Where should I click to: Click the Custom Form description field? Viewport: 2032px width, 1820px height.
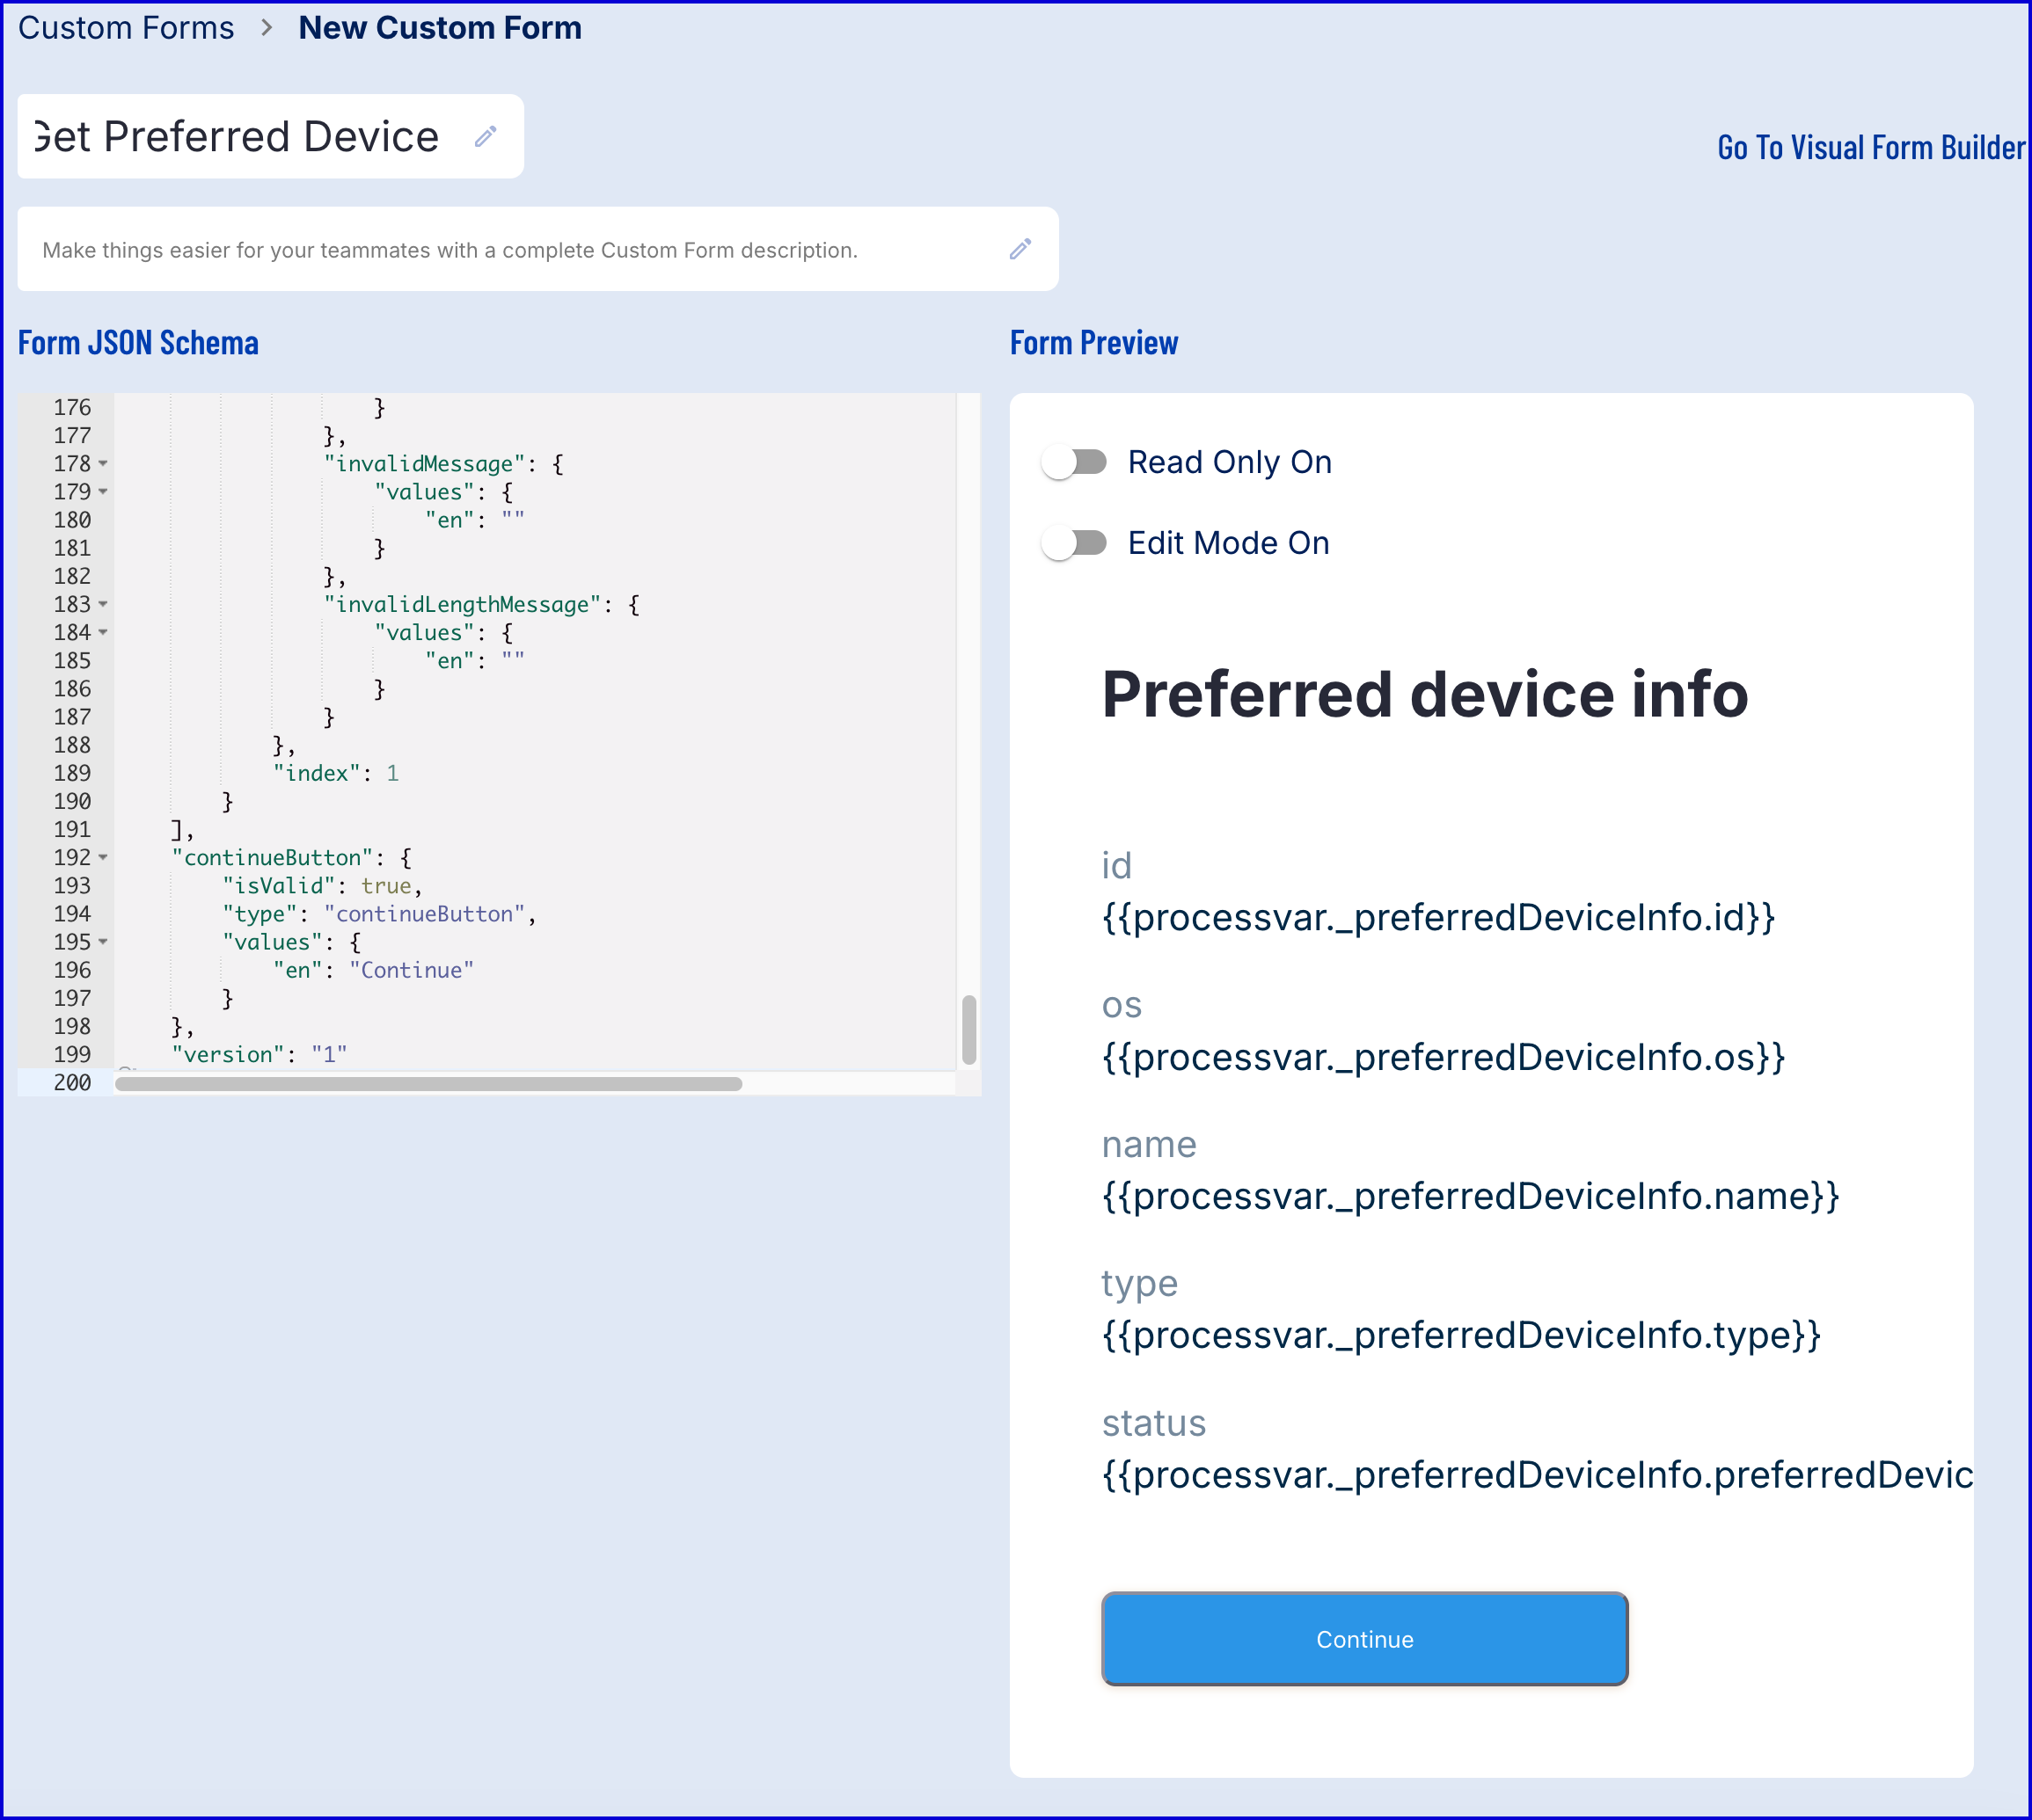tap(450, 250)
